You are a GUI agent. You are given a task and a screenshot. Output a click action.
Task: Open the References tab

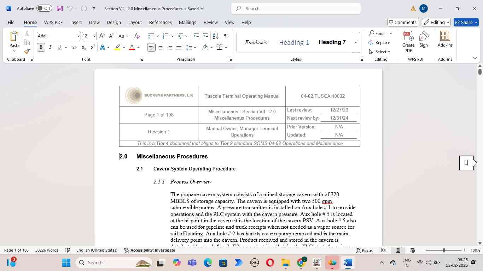161,22
